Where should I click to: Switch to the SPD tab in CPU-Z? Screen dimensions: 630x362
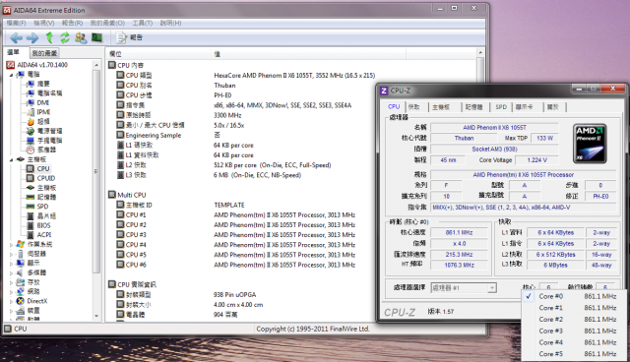[501, 107]
